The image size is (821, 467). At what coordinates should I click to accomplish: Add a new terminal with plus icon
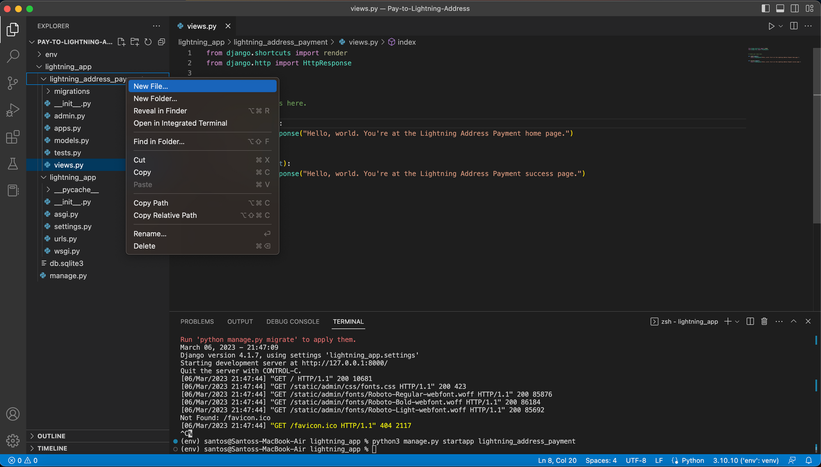pos(728,321)
